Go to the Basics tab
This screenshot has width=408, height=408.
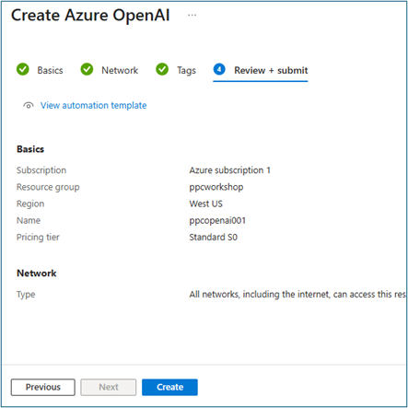(x=50, y=70)
